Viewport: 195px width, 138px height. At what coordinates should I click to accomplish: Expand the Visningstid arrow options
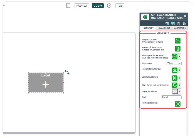(x=179, y=57)
